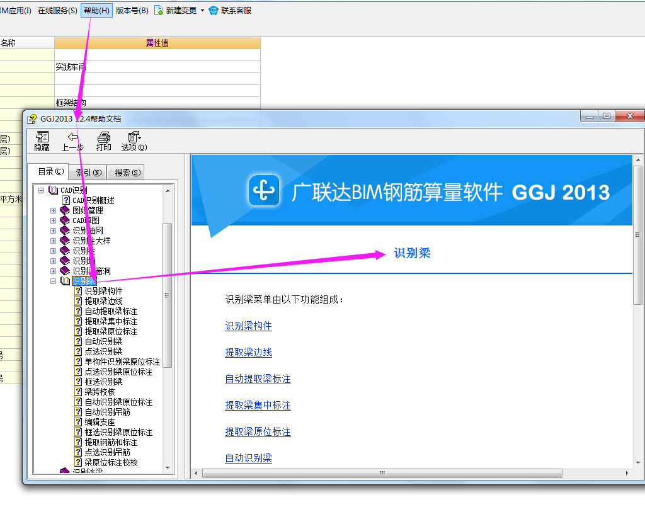This screenshot has height=507, width=645.
Task: Open the 帮助(H) menu
Action: pos(96,10)
